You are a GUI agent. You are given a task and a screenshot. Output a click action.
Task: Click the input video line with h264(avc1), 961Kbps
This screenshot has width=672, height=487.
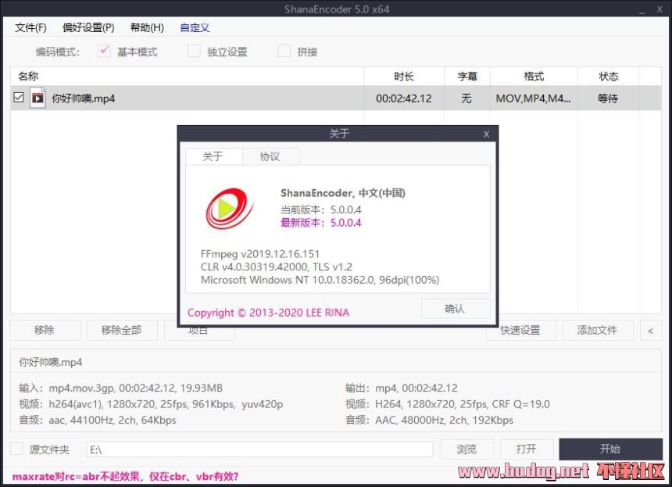coord(151,404)
